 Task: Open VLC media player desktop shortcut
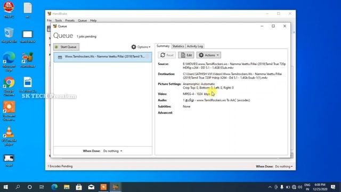point(9,136)
